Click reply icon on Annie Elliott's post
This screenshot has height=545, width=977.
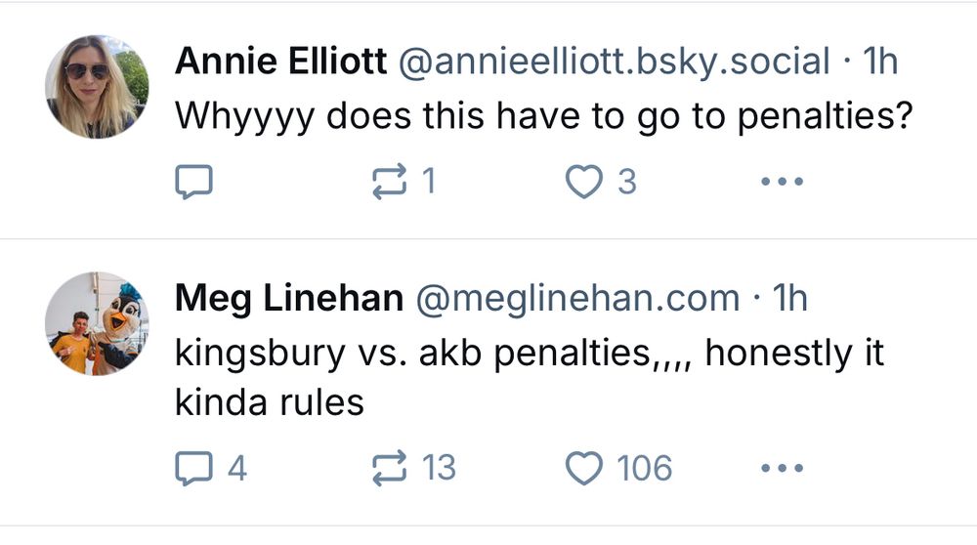192,182
